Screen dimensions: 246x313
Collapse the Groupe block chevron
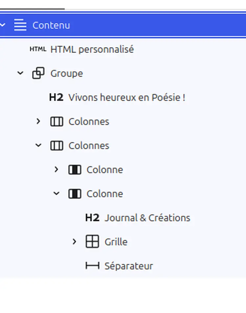coord(20,73)
